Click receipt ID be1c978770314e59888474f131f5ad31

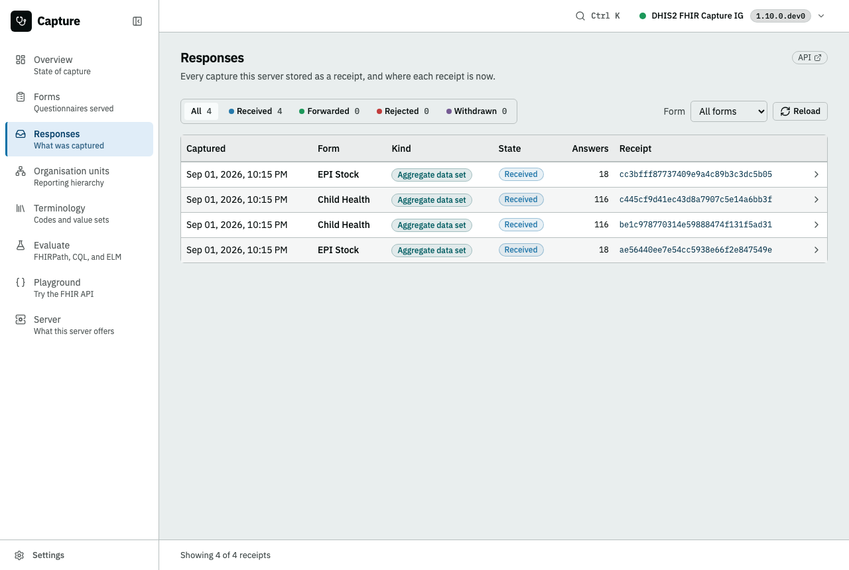pyautogui.click(x=696, y=225)
